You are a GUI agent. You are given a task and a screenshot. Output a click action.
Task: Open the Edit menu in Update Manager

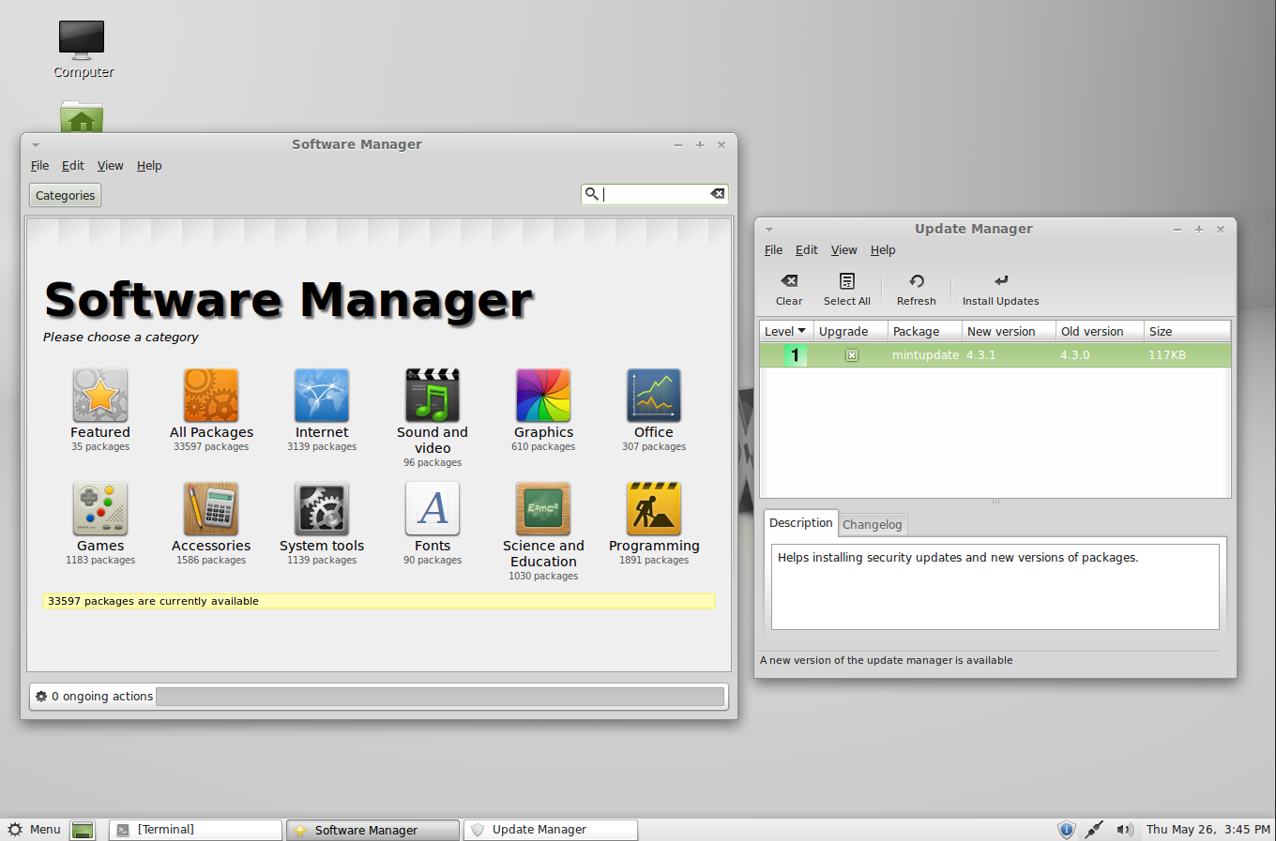pos(807,250)
